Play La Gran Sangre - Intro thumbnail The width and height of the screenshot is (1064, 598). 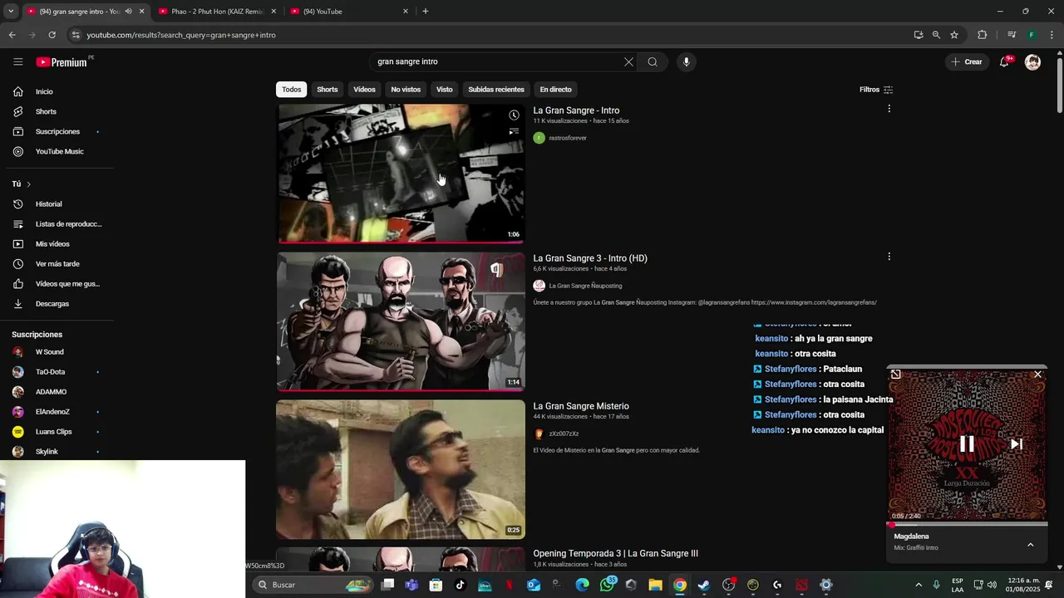[401, 174]
